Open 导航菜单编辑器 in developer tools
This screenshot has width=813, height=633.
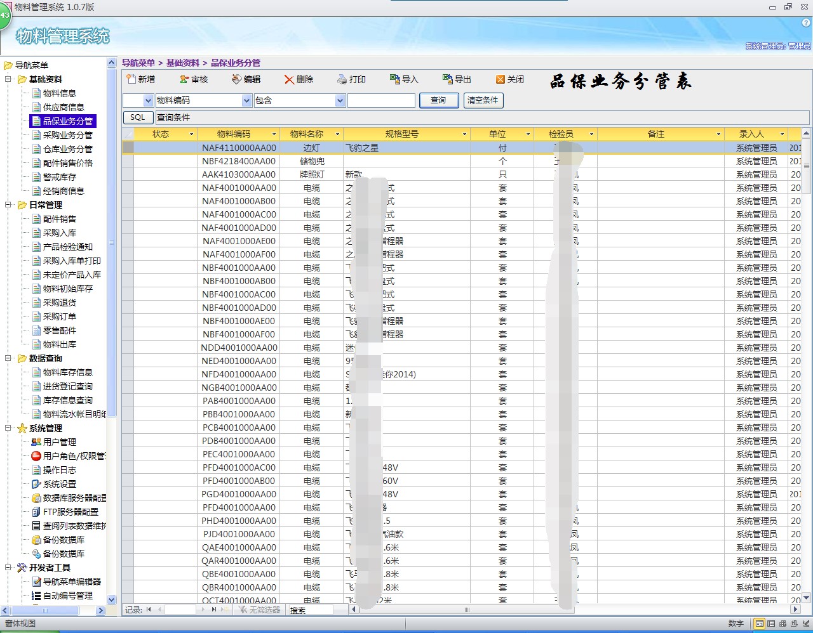tap(72, 582)
